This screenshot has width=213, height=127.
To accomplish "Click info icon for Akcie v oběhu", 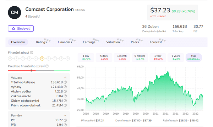I will 65,91.
